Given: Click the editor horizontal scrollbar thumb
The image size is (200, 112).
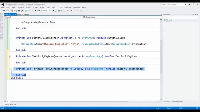Looking at the screenshot, I should [71, 102].
